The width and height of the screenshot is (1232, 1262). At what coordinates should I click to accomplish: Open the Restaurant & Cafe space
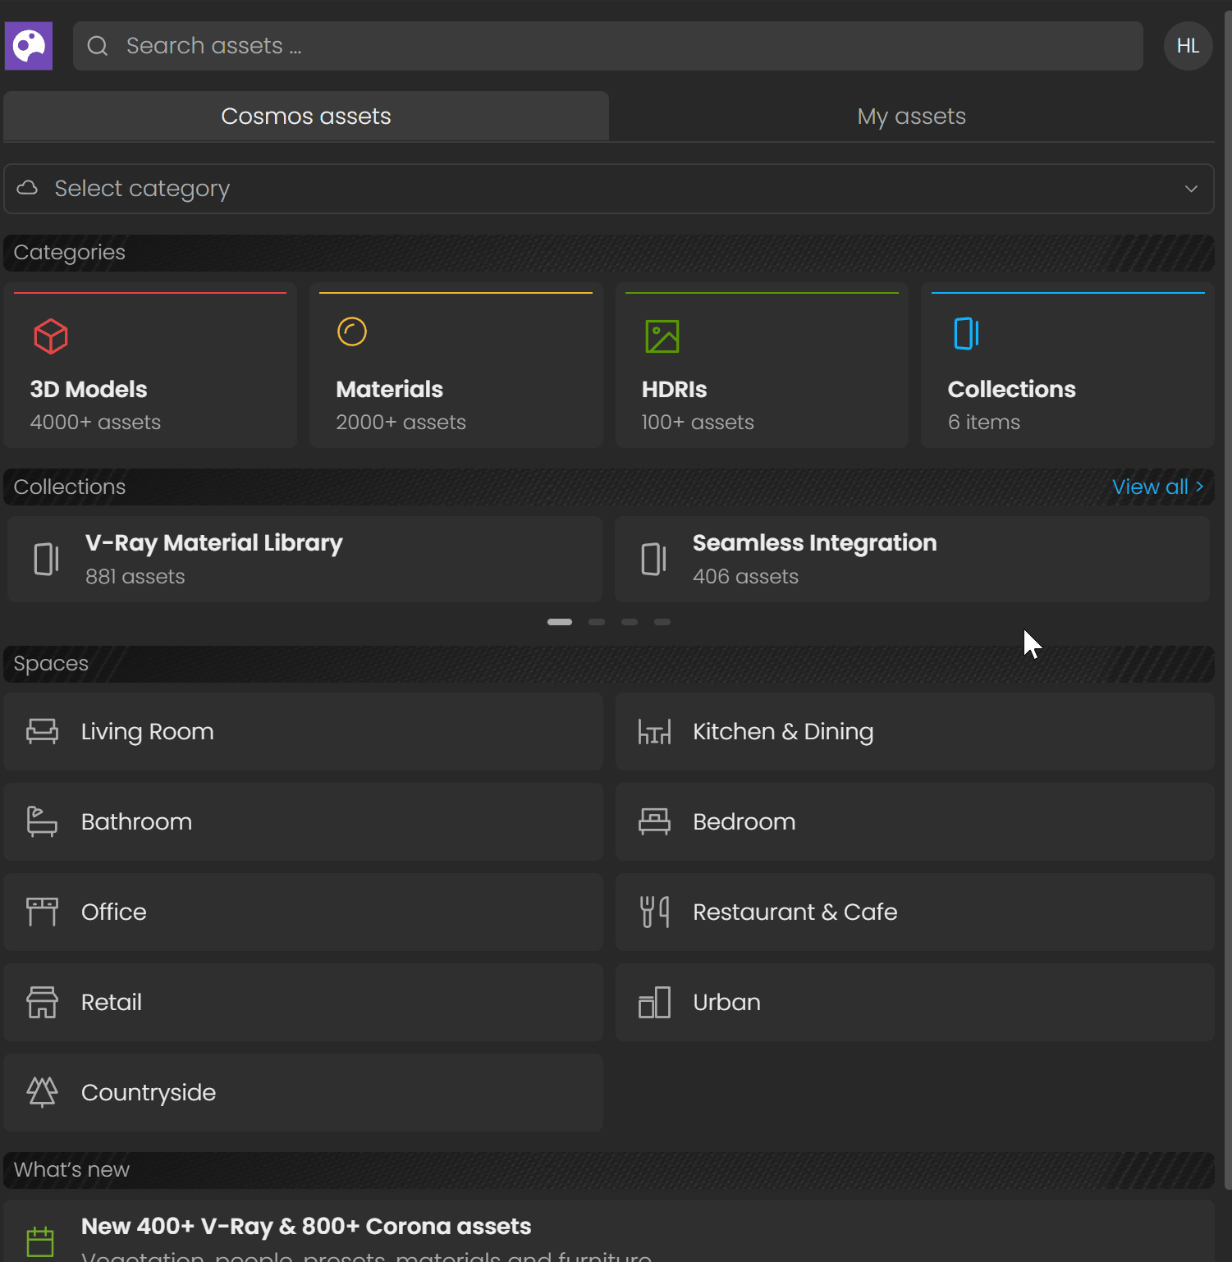pyautogui.click(x=915, y=912)
